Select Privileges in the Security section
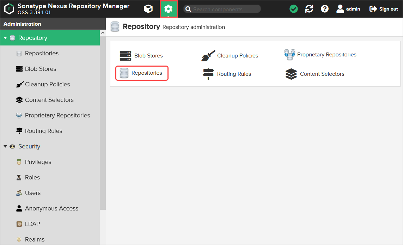The width and height of the screenshot is (403, 245). click(x=38, y=162)
